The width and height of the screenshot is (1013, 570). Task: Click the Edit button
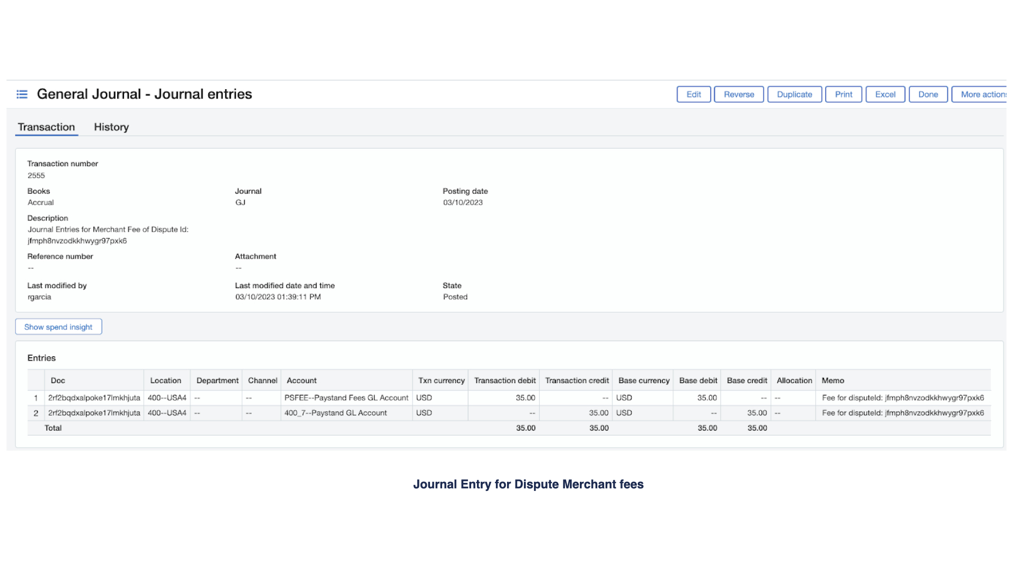pyautogui.click(x=693, y=94)
